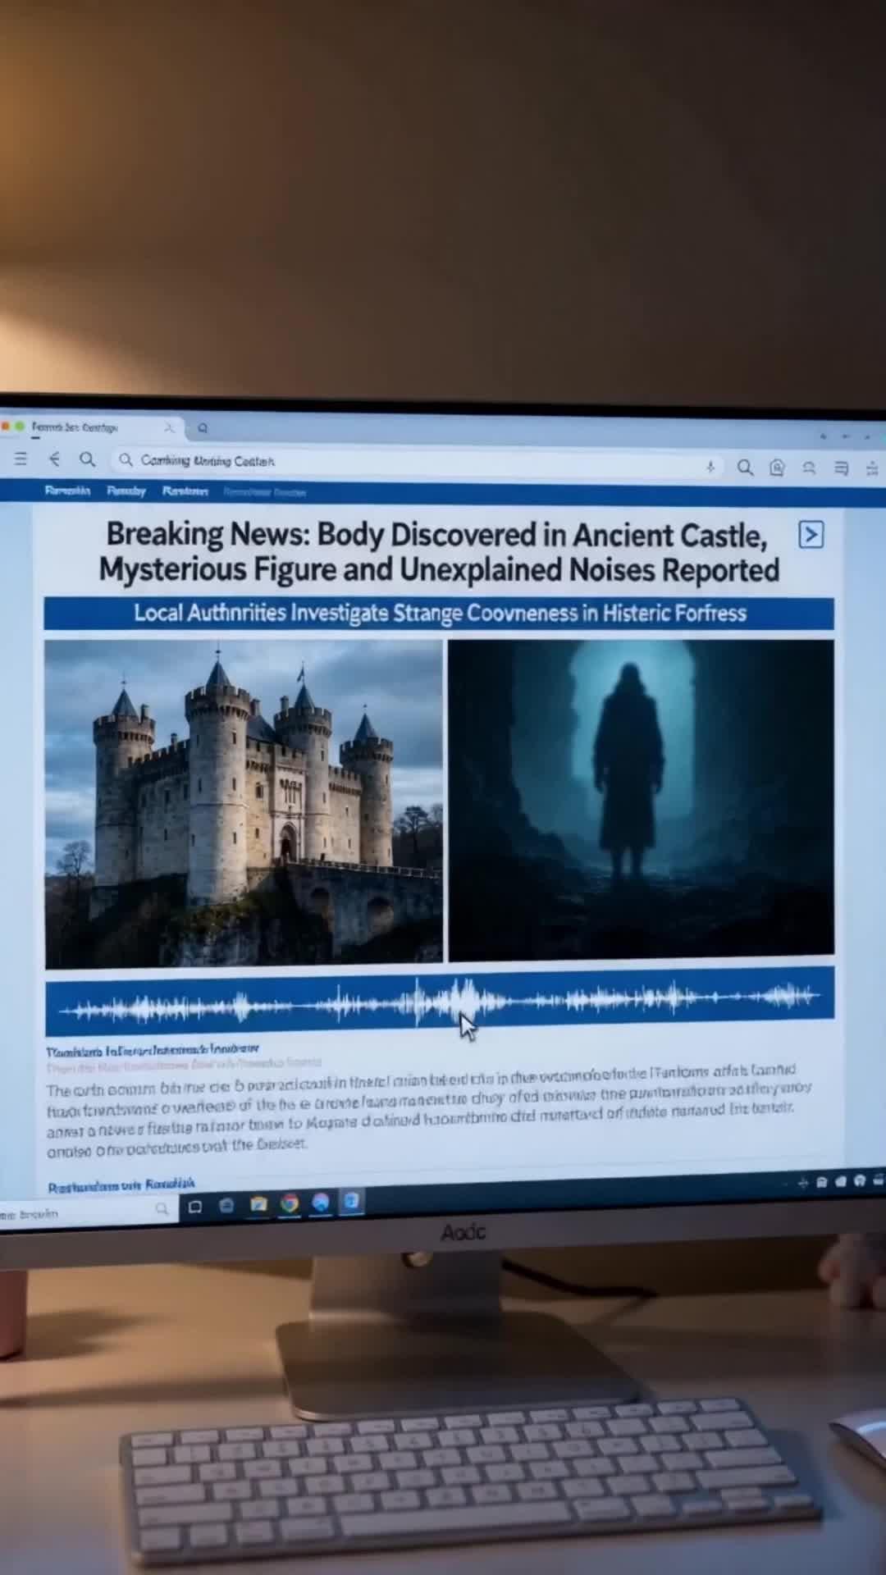
Task: Click the microphone icon in the address bar
Action: click(x=710, y=467)
